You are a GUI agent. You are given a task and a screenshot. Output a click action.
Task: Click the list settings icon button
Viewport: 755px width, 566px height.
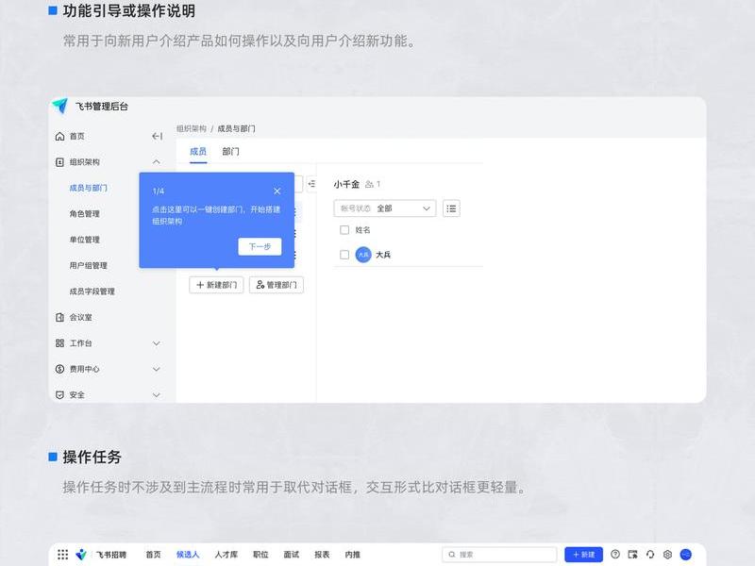(451, 208)
